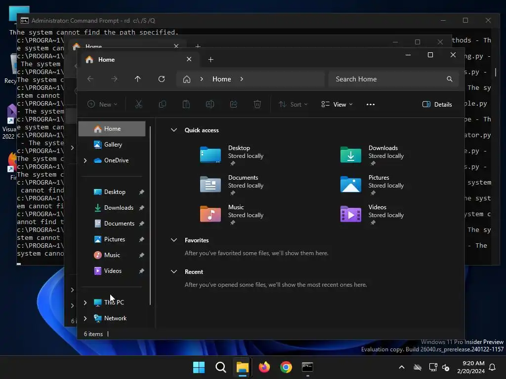
Task: Collapse the Quick access section
Action: 174,130
